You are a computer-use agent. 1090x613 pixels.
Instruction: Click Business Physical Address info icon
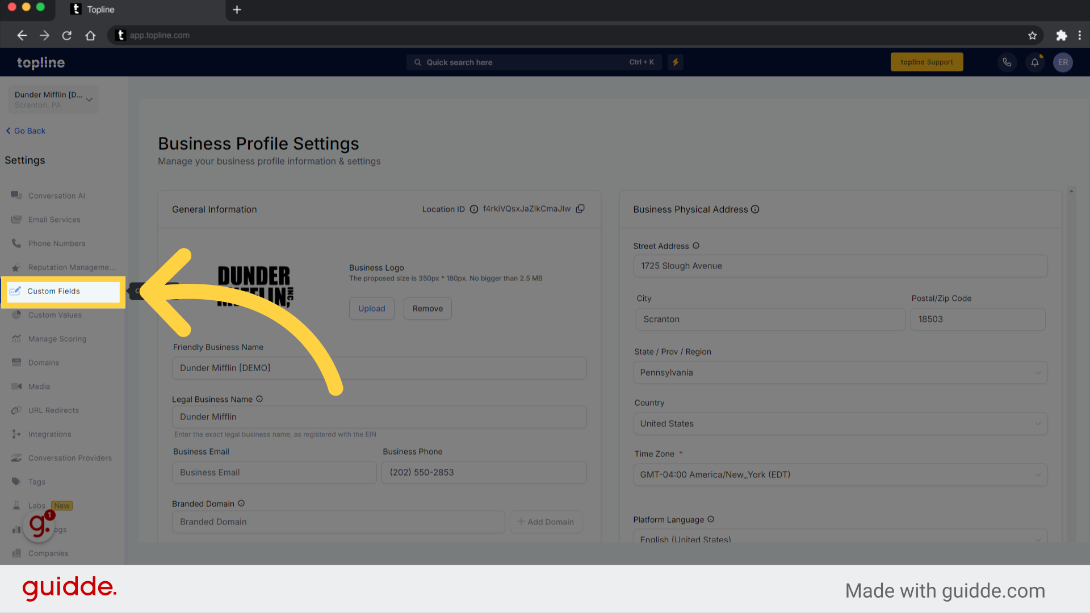click(x=755, y=209)
